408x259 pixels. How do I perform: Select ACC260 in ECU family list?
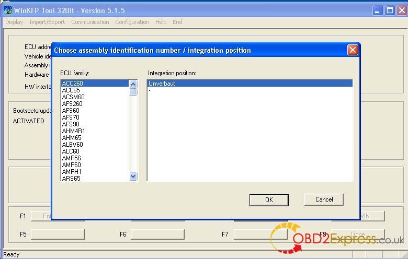pyautogui.click(x=72, y=84)
